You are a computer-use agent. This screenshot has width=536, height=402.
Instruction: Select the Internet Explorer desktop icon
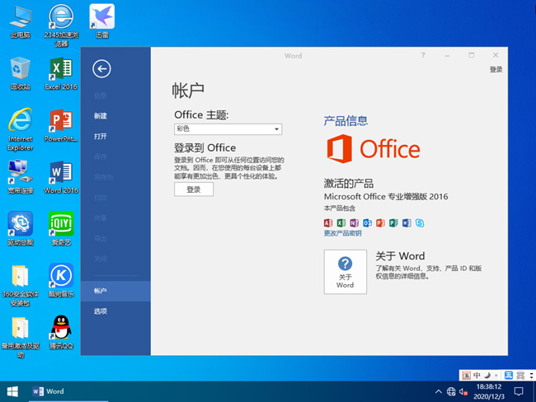click(20, 130)
